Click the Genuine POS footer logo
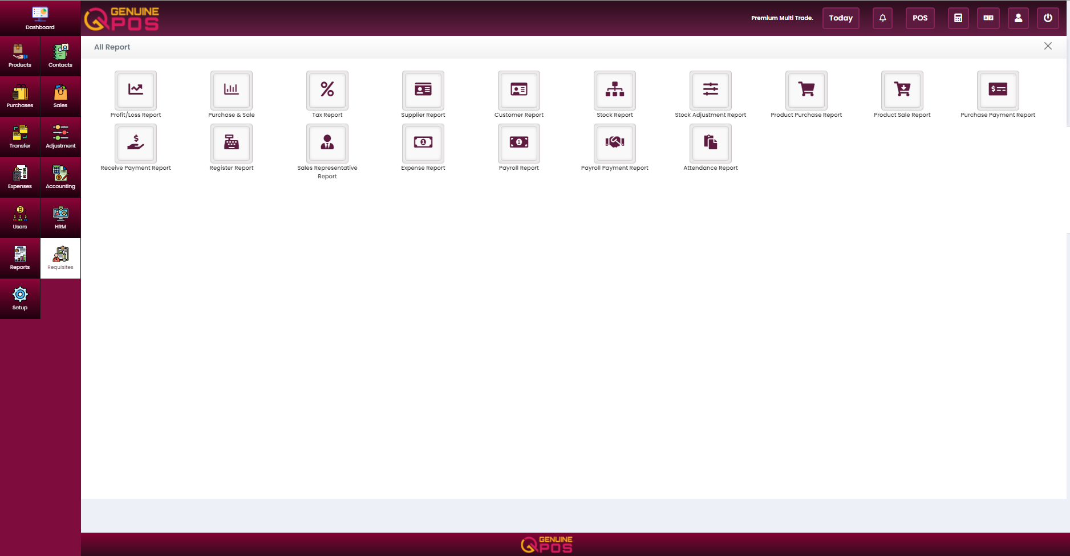The image size is (1070, 556). pos(546,544)
